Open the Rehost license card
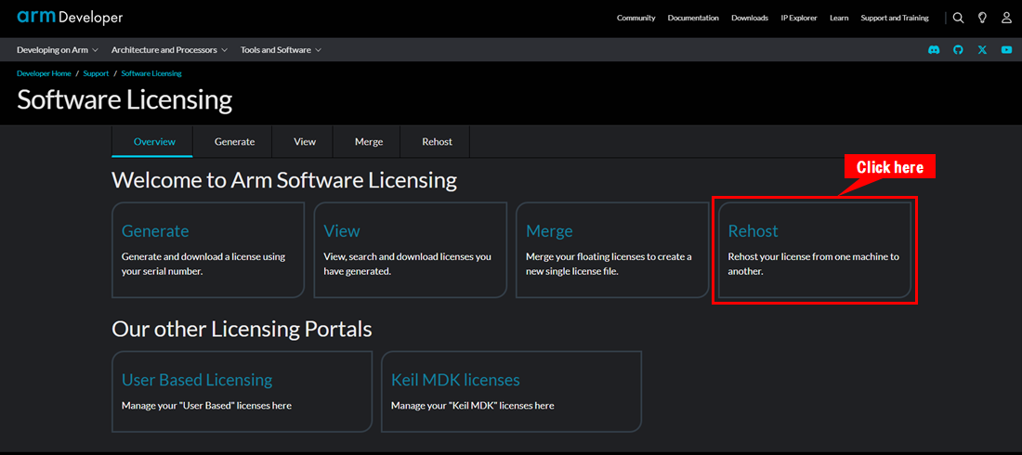Screen dimensions: 1022x455 pos(814,250)
